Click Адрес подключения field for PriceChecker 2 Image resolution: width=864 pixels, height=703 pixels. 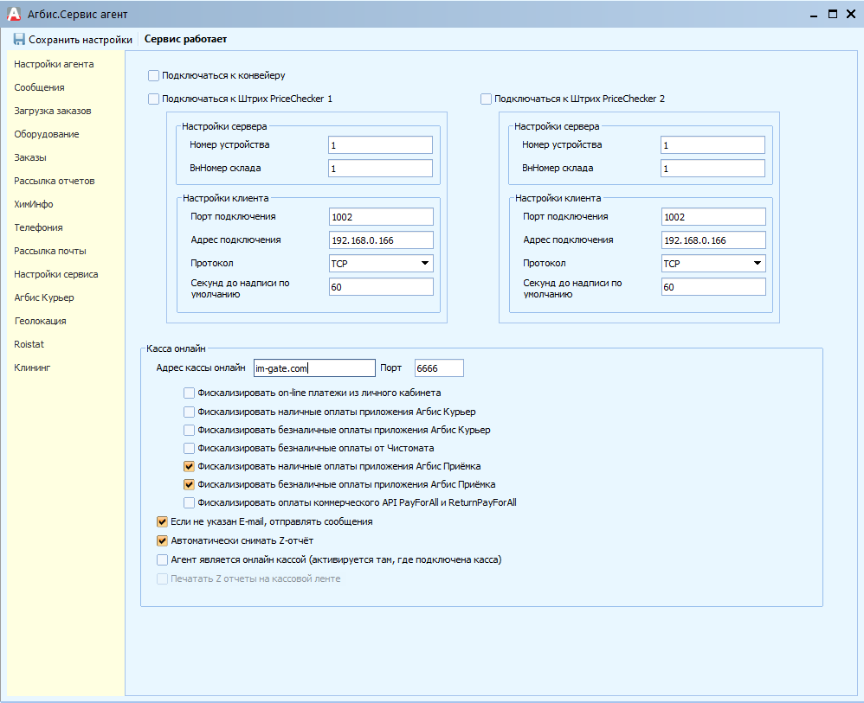(713, 240)
